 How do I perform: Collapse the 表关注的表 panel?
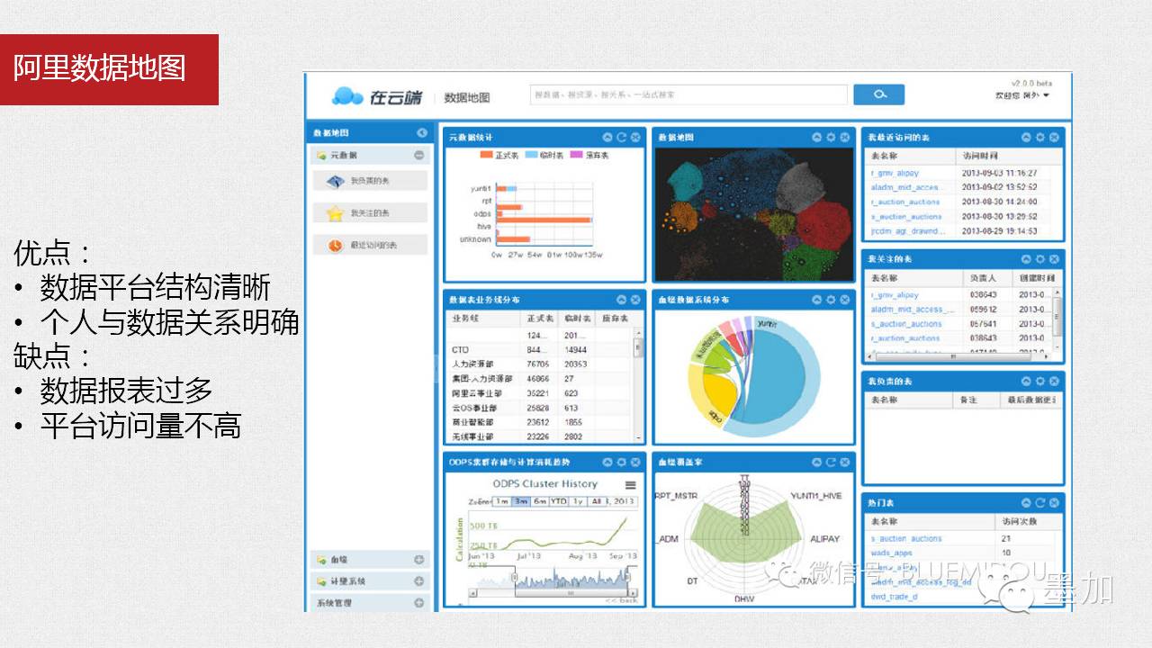click(1026, 259)
